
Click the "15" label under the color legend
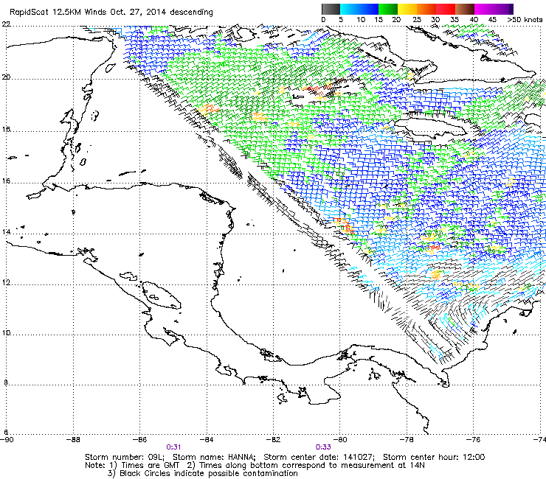tap(379, 20)
